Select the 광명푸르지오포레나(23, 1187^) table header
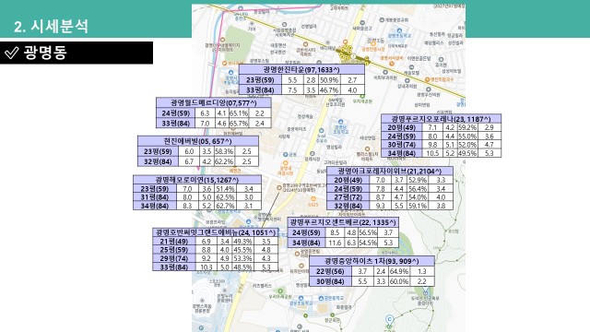Image resolution: width=590 pixels, height=332 pixels. click(x=441, y=119)
